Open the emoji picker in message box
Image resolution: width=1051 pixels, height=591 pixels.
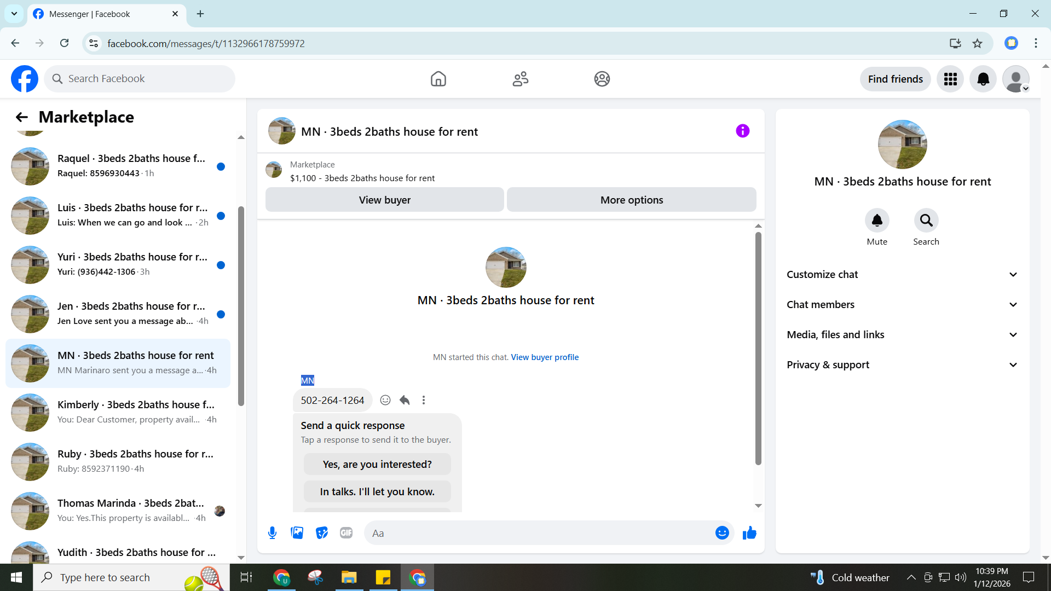[x=722, y=533]
